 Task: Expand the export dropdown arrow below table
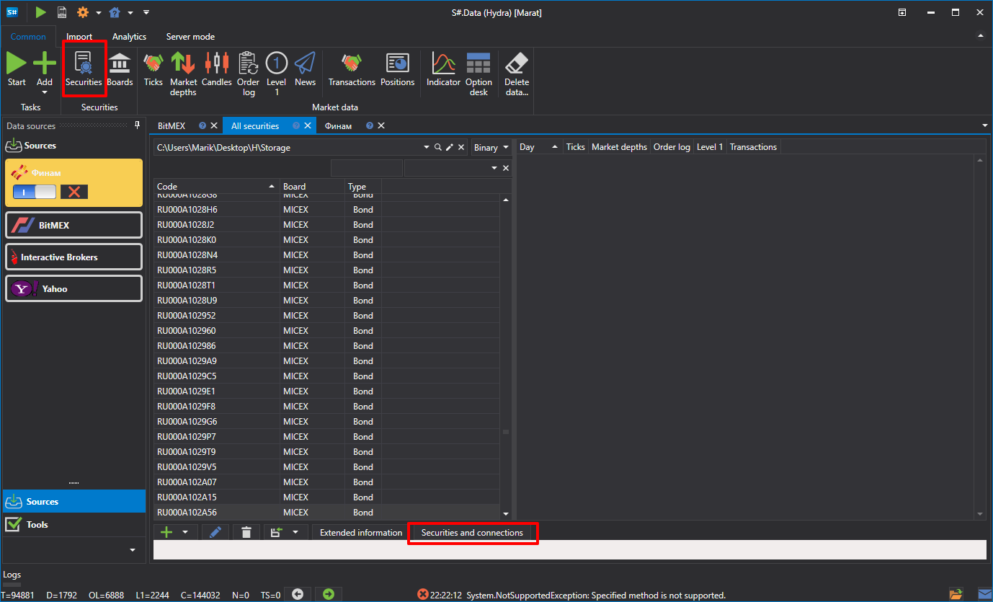point(295,532)
